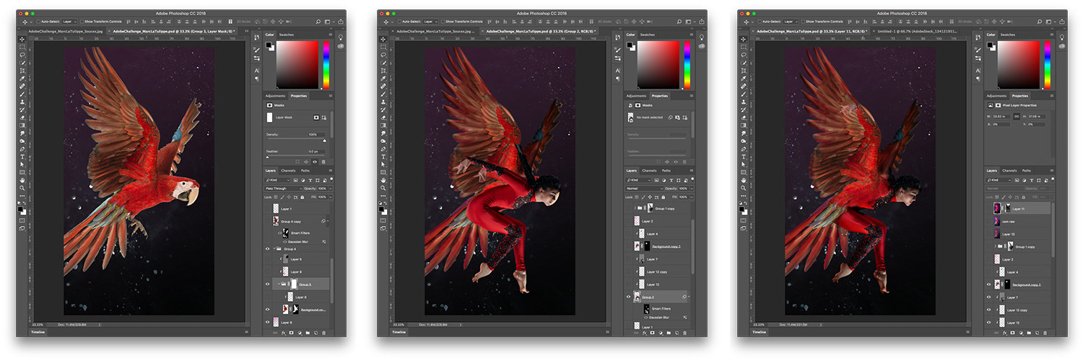Toggle Show Transform Controls in the middle window
Screen dimensions: 1083x361
[443, 22]
